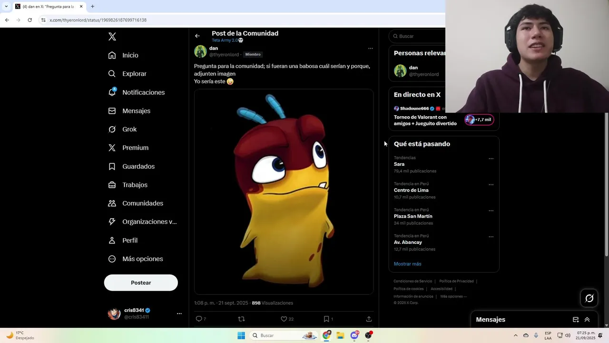This screenshot has width=609, height=343.
Task: Click the +7,7 mil viewers badge
Action: [x=479, y=120]
